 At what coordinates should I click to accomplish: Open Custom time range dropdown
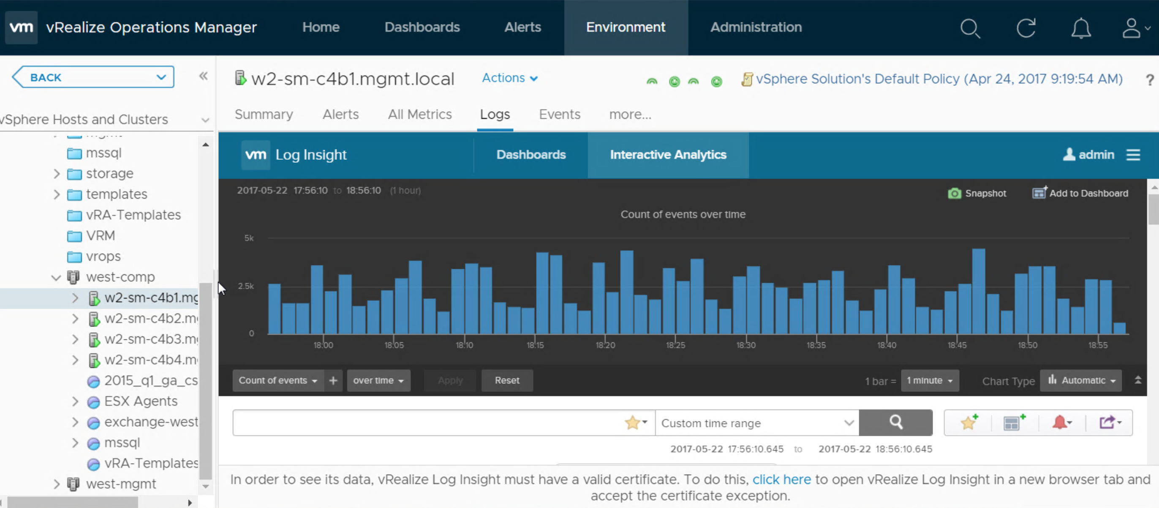point(757,423)
